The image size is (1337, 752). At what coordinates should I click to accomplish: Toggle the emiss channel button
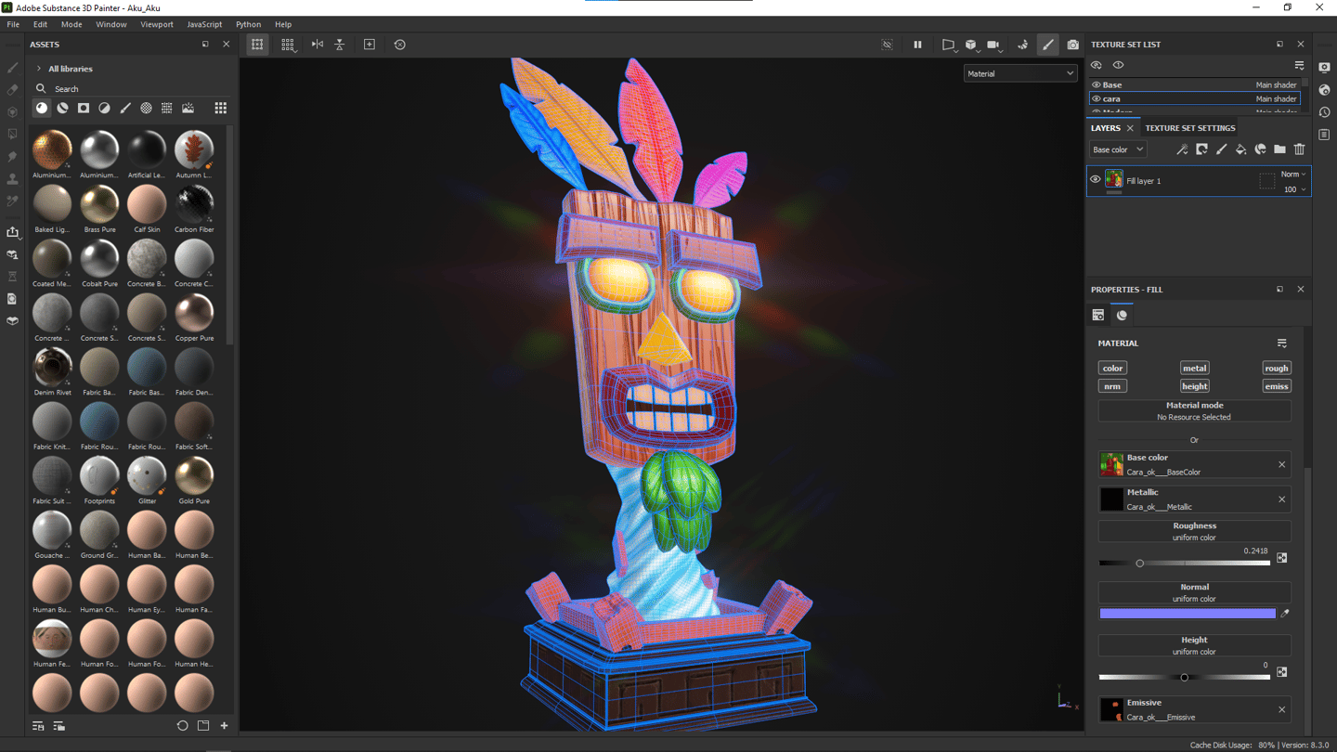pos(1277,386)
